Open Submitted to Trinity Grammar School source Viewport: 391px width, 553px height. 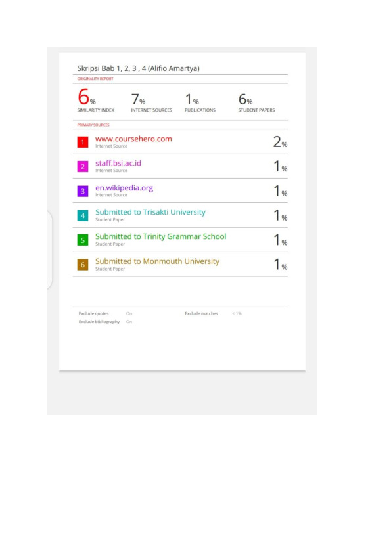[x=160, y=236]
